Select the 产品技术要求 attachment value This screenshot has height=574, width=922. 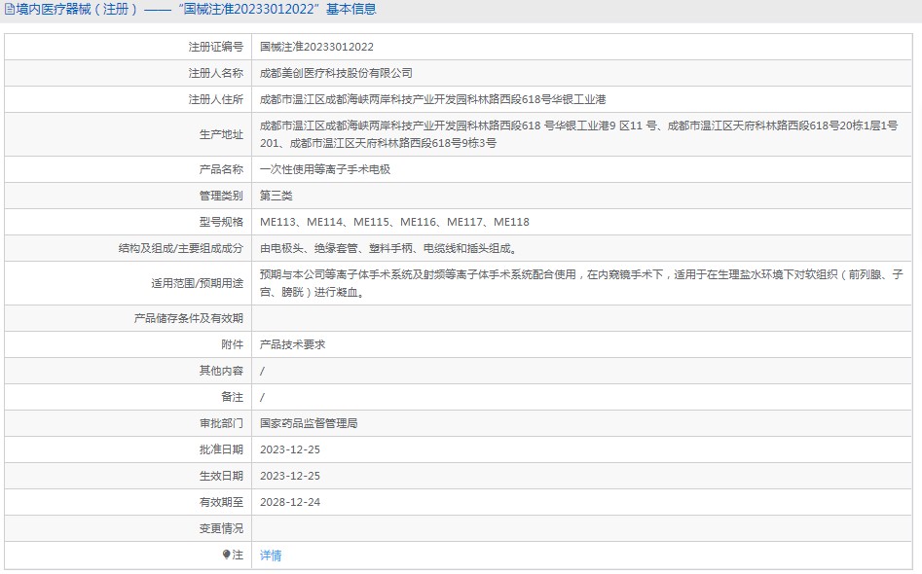(293, 344)
